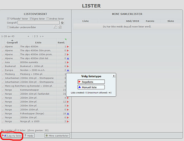The height and width of the screenshot is (141, 184).
Task: Click the check mark icon in the Europa row
Action: click(3, 70)
